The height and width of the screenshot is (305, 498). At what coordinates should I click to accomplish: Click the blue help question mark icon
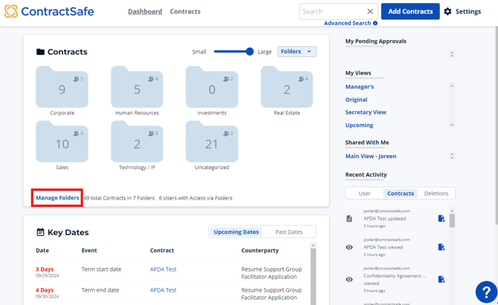485,292
